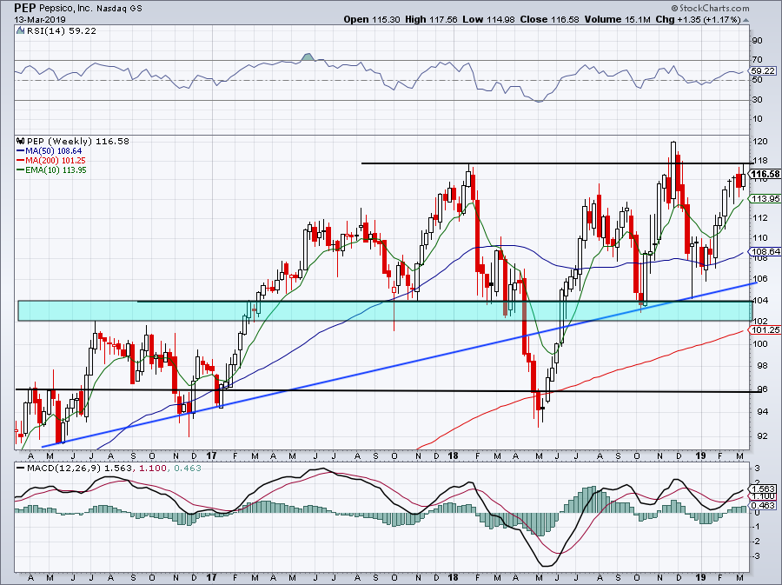Click the Pepsico, Inc. company name
782x585 pixels.
coord(67,9)
